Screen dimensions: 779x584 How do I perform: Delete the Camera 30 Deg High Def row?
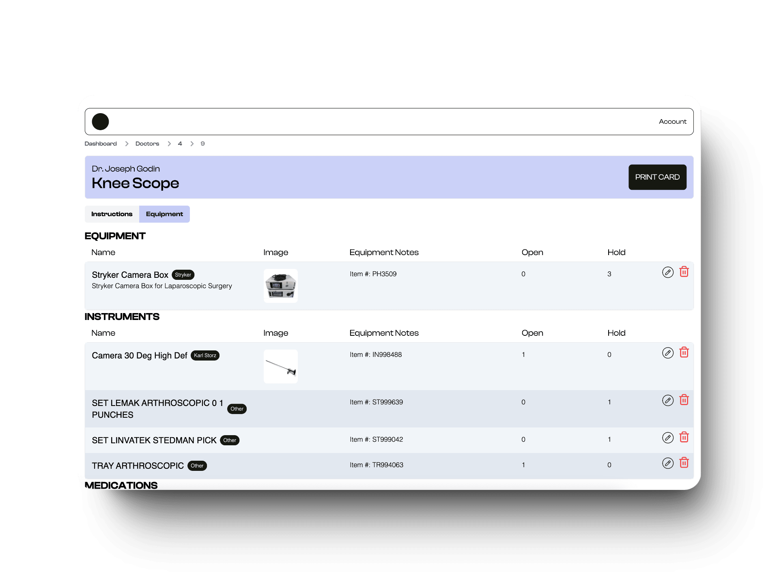click(684, 352)
